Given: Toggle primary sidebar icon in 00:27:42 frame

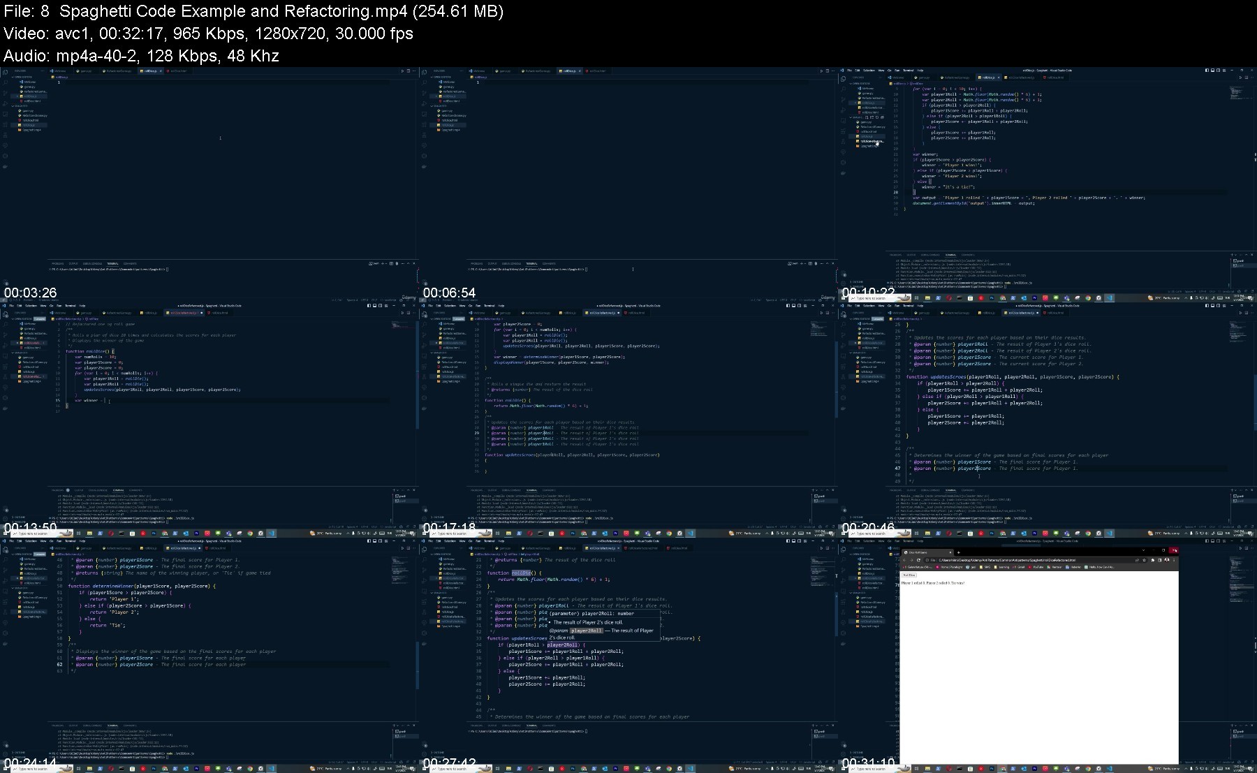Looking at the screenshot, I should 788,541.
